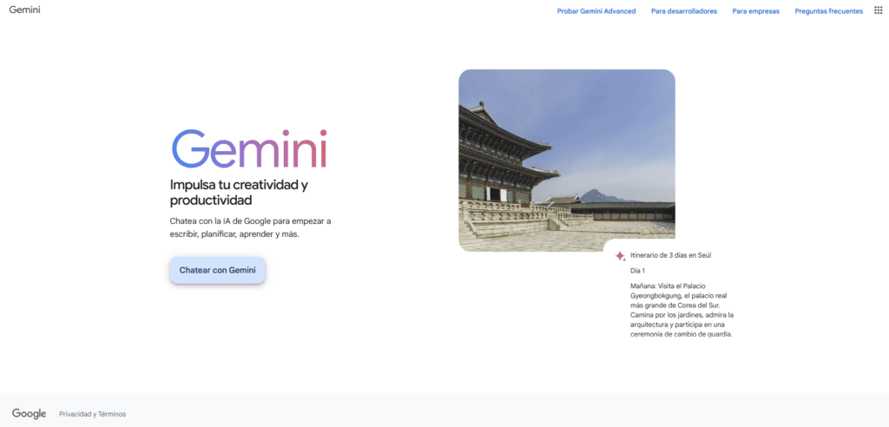Click the Google logo in the footer
The height and width of the screenshot is (427, 889).
click(29, 414)
